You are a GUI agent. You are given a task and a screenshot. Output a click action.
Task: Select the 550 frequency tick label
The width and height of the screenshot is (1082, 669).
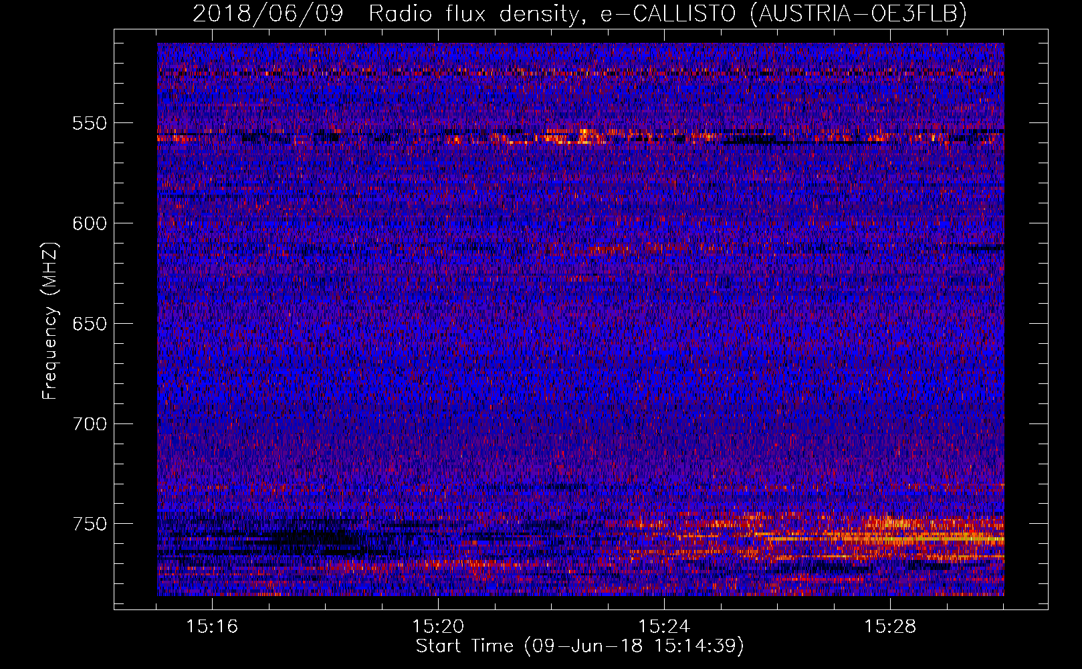[x=90, y=123]
